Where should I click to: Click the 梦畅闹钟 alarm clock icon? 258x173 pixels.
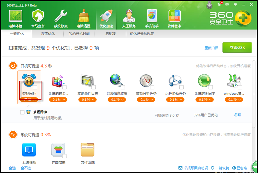coord(29,80)
